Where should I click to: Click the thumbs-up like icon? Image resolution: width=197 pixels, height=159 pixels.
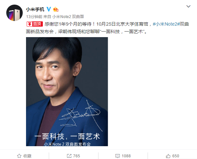[x=168, y=156]
